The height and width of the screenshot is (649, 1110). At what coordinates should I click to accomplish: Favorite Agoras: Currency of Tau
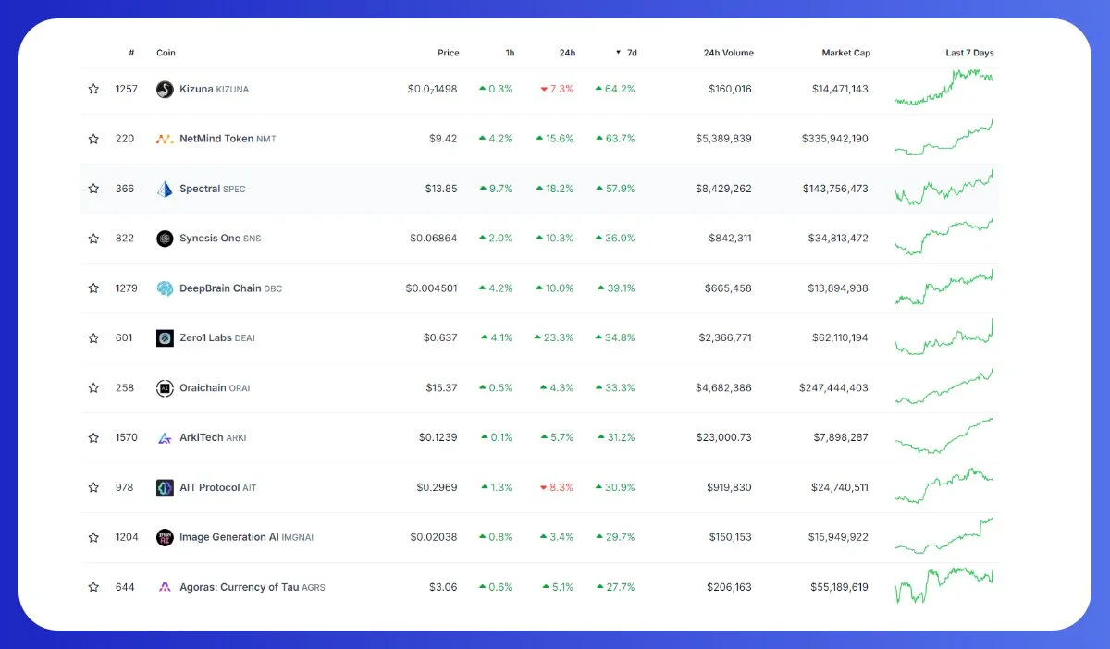[93, 587]
